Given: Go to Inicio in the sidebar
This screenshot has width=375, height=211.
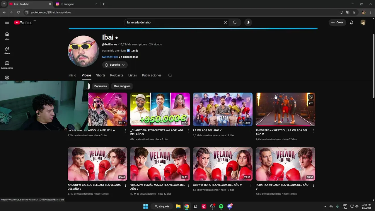Looking at the screenshot, I should tap(7, 36).
